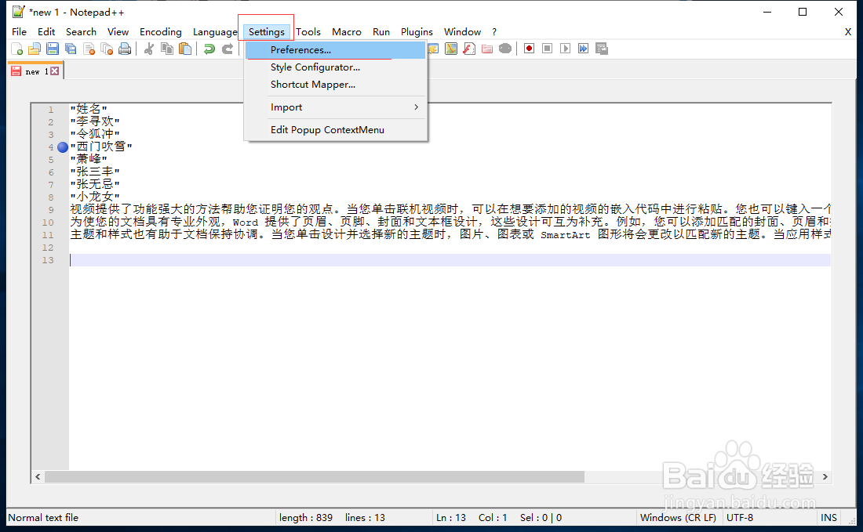The image size is (863, 532).
Task: Open the Language menu
Action: [x=215, y=32]
